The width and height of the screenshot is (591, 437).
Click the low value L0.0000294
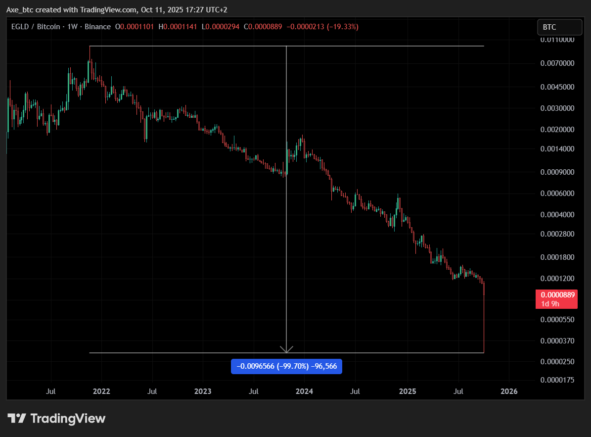click(221, 27)
